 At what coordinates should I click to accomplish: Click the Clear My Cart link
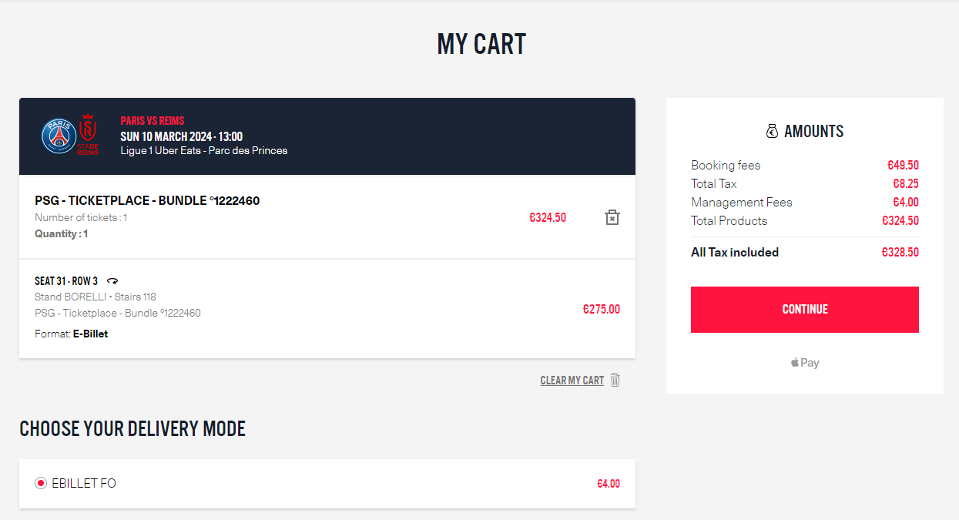click(572, 381)
